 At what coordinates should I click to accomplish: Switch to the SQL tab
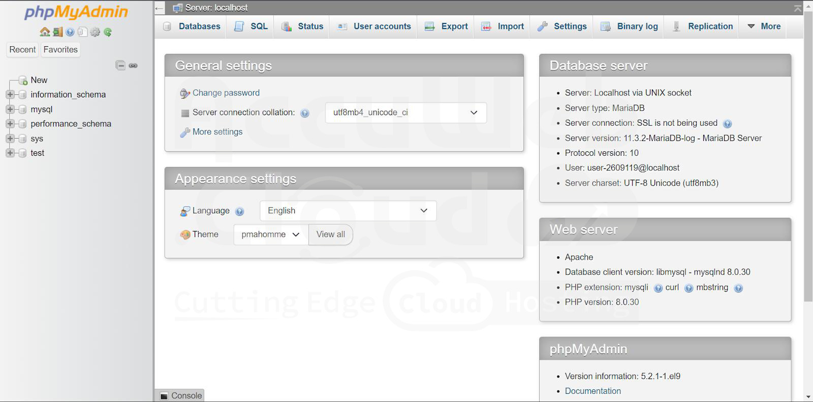252,26
